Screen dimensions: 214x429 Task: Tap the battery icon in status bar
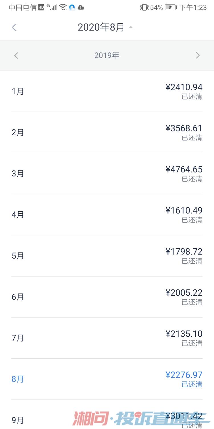click(x=171, y=7)
